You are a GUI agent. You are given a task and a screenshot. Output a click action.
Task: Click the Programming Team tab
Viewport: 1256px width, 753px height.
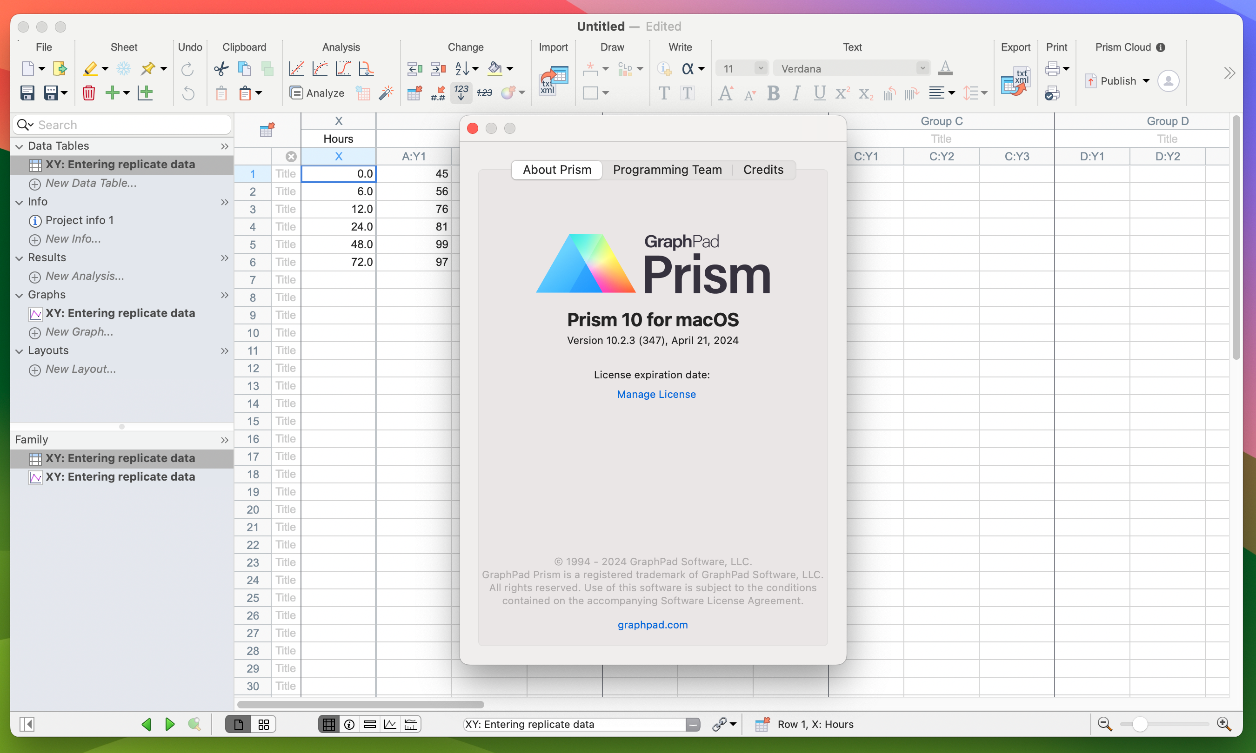667,169
